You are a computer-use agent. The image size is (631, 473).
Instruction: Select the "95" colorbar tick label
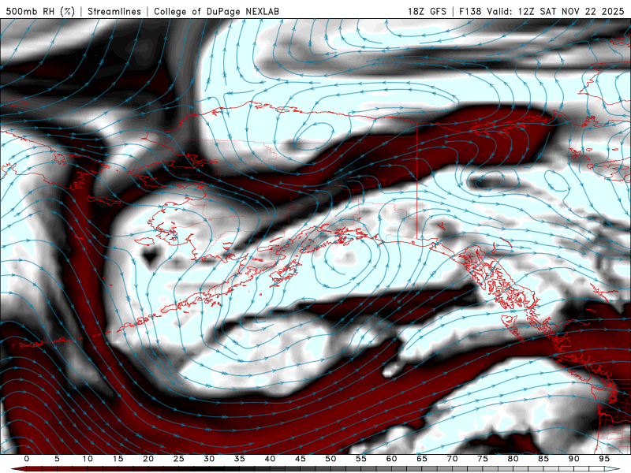[x=604, y=459]
